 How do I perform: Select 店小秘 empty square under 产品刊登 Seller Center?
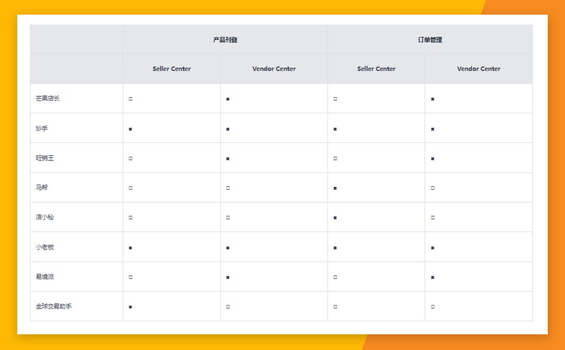click(x=130, y=217)
